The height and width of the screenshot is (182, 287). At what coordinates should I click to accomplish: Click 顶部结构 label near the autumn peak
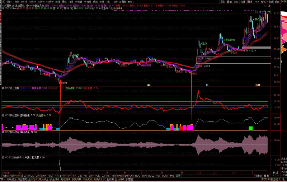[x=230, y=40]
